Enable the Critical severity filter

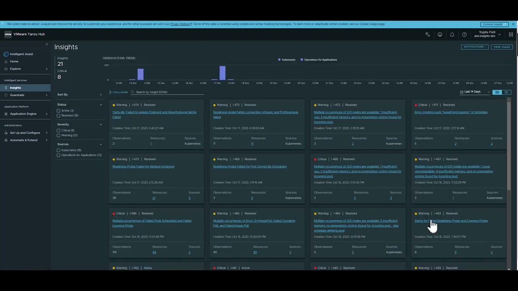(58, 130)
